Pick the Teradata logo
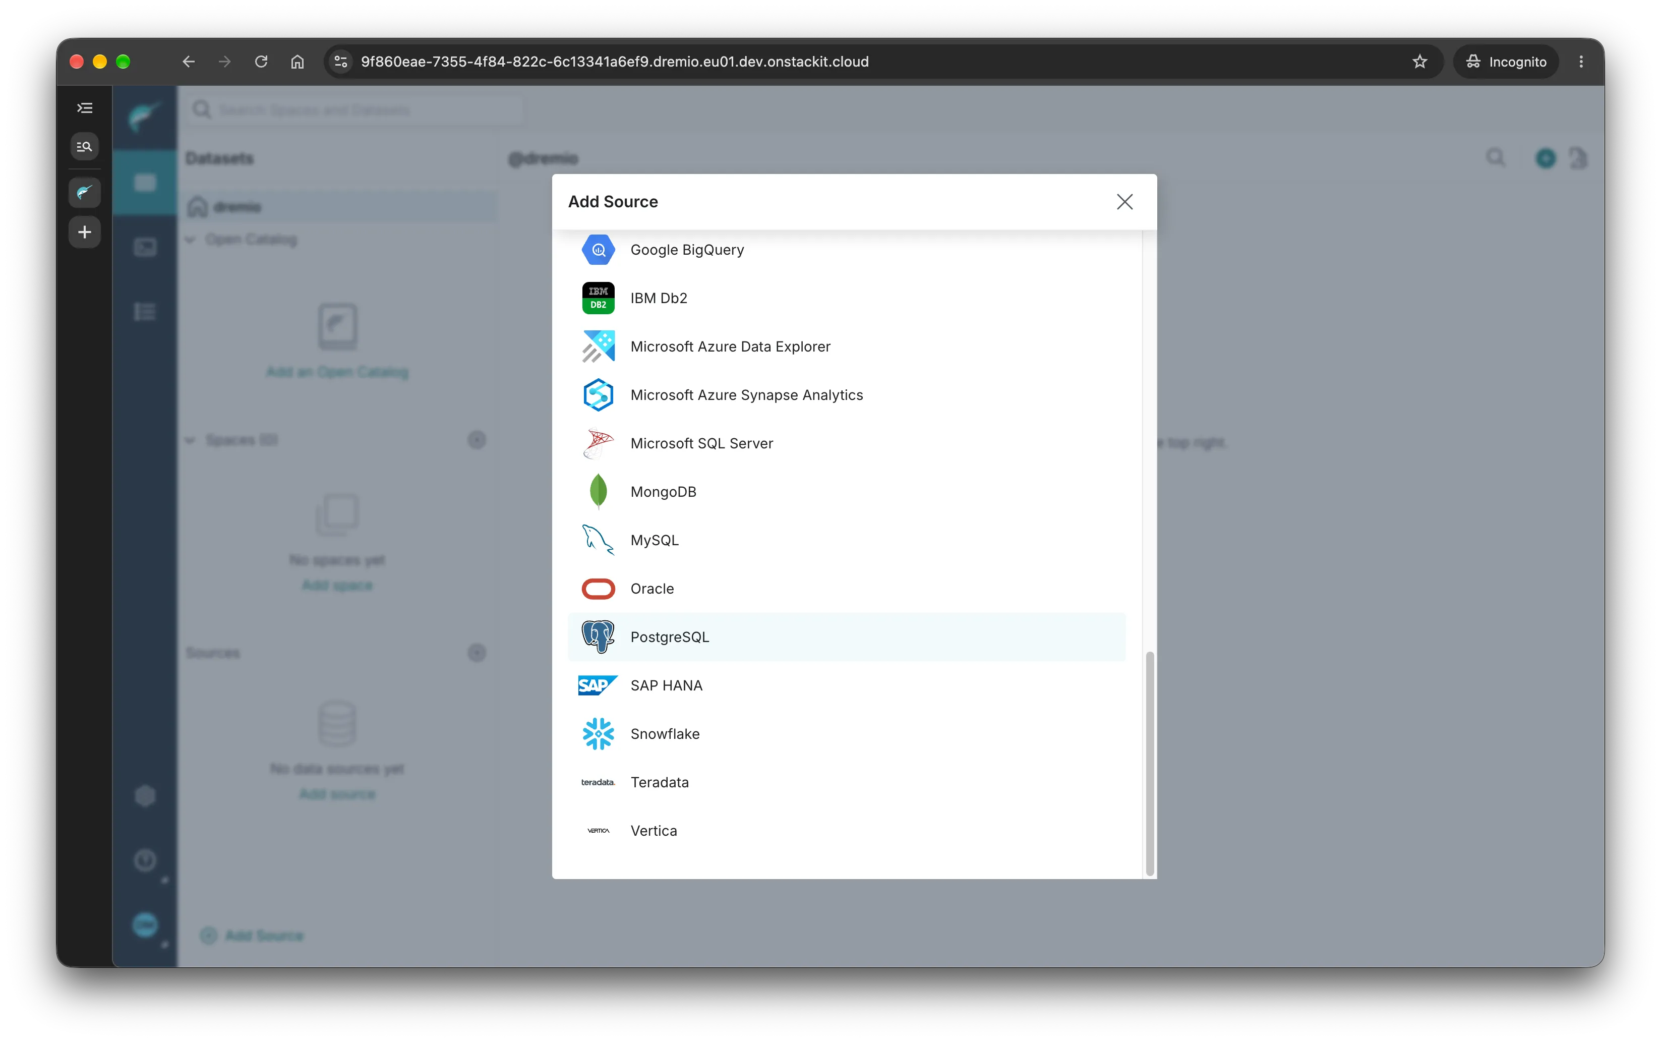The width and height of the screenshot is (1661, 1042). pos(598,782)
